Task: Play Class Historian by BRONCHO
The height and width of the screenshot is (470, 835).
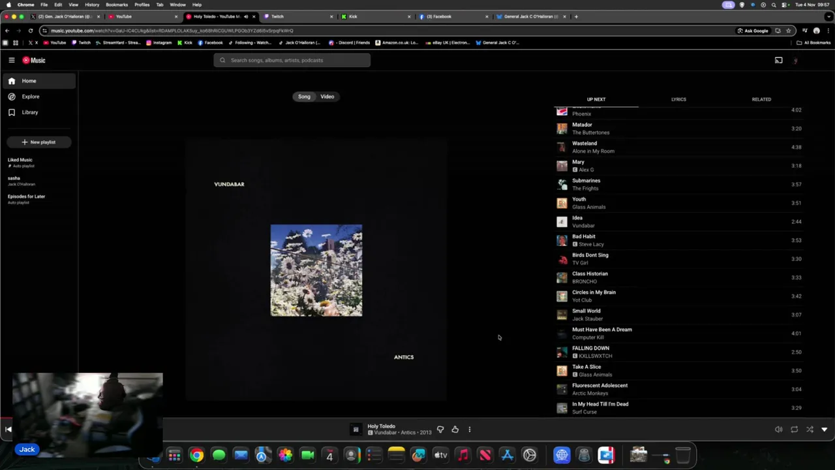Action: click(x=678, y=277)
